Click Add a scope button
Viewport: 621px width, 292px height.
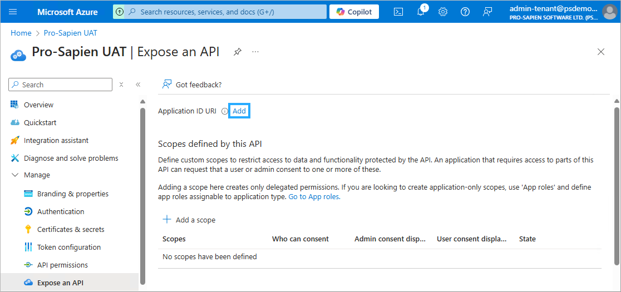189,220
